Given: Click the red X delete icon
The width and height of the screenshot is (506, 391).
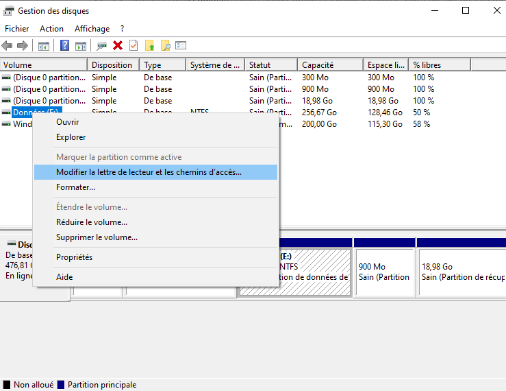Looking at the screenshot, I should pos(118,45).
